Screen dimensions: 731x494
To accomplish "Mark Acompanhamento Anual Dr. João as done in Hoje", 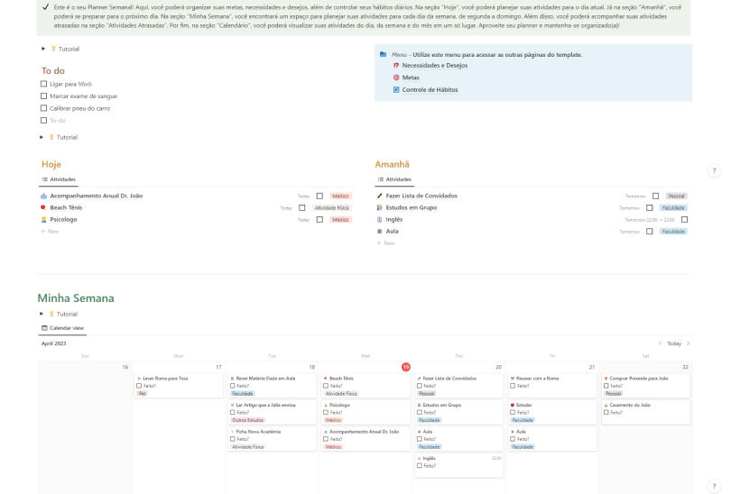I will pyautogui.click(x=319, y=196).
